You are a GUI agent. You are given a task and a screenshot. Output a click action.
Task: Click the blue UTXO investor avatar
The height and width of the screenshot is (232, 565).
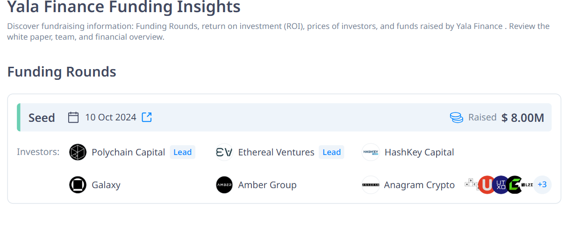501,185
